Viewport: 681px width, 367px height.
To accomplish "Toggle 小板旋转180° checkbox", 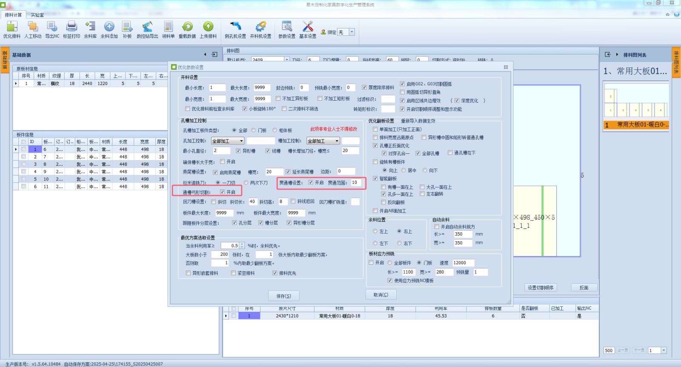I will tap(245, 109).
